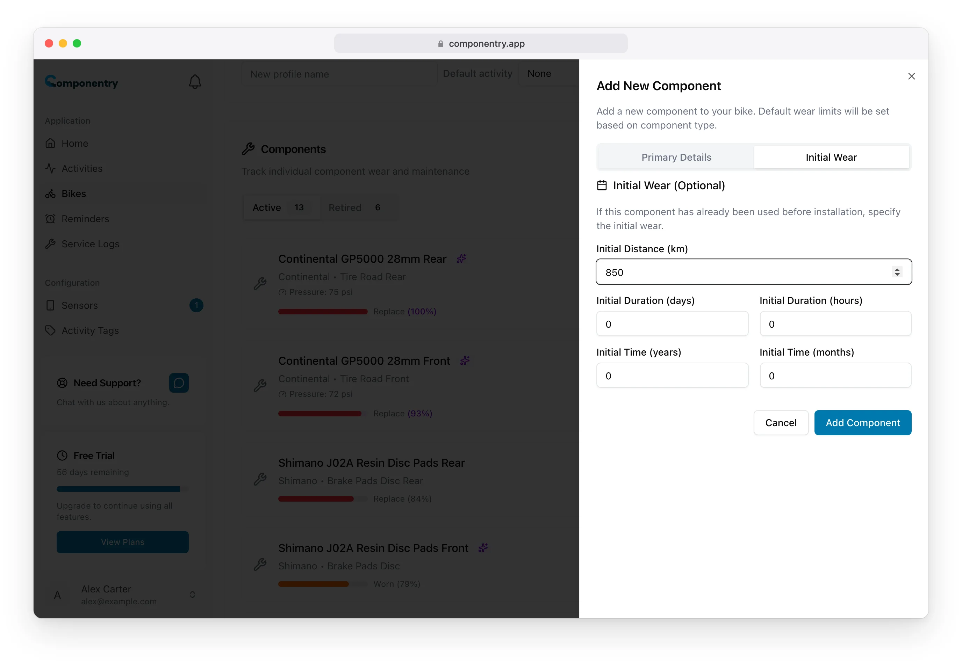Expand the Alex Carter account menu
Viewport: 962px width, 663px height.
[x=192, y=595]
